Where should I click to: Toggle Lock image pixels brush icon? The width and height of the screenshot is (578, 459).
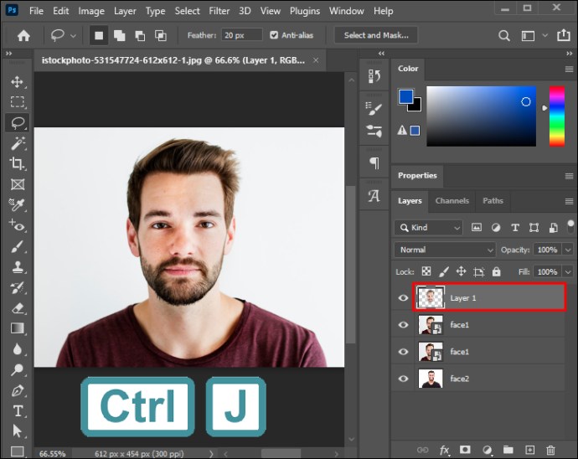tap(444, 271)
